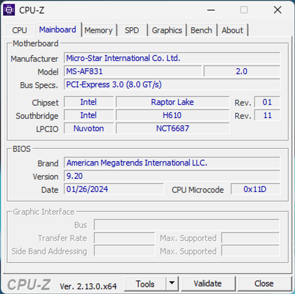The image size is (295, 294).
Task: Click the empty Side Band Addressing field
Action: [x=124, y=251]
